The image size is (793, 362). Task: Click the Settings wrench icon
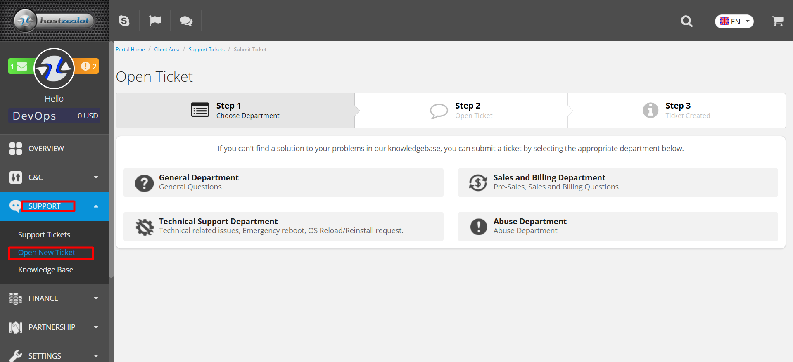16,356
